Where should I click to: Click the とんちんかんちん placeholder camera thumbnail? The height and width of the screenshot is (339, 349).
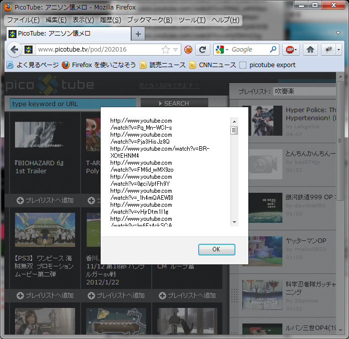click(x=265, y=164)
